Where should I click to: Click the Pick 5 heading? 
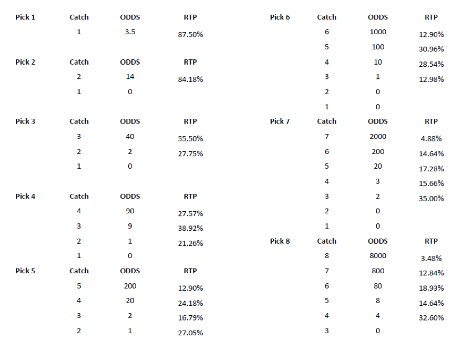pyautogui.click(x=25, y=271)
